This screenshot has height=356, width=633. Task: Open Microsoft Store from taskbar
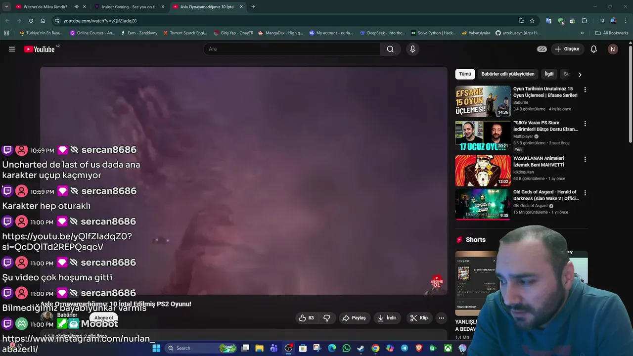(303, 348)
